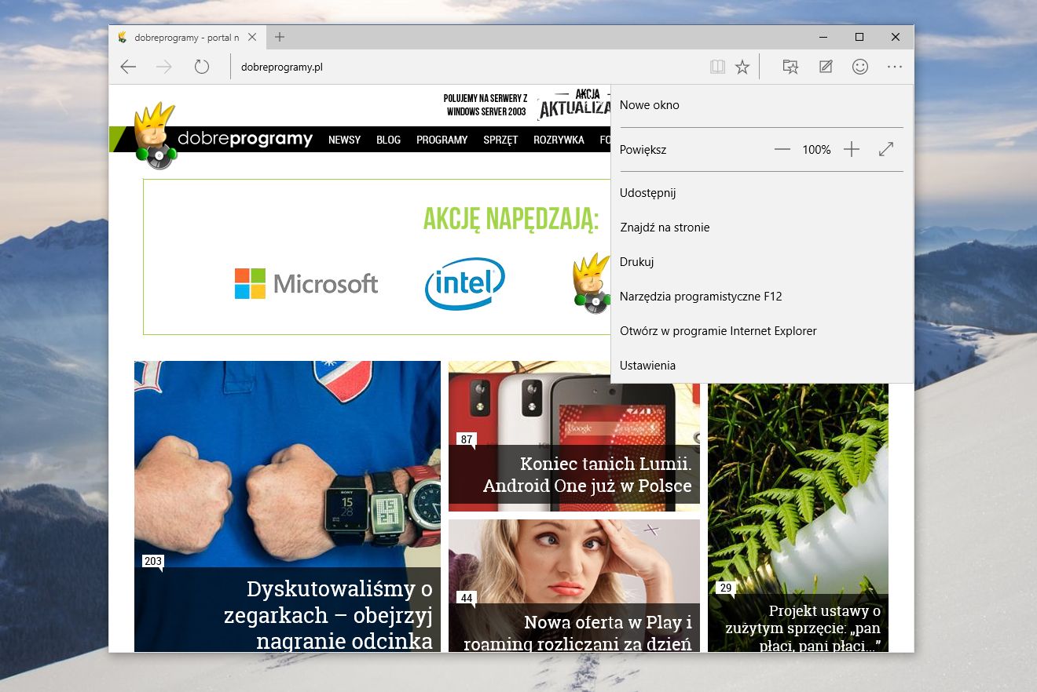The width and height of the screenshot is (1037, 692).
Task: Click the 44 comments badge
Action: pos(467,598)
